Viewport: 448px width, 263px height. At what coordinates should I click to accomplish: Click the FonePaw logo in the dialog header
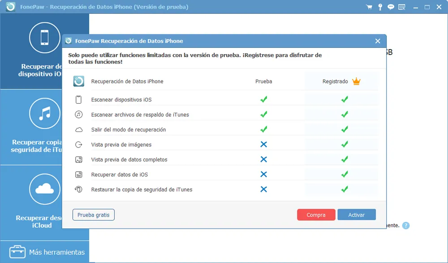68,41
